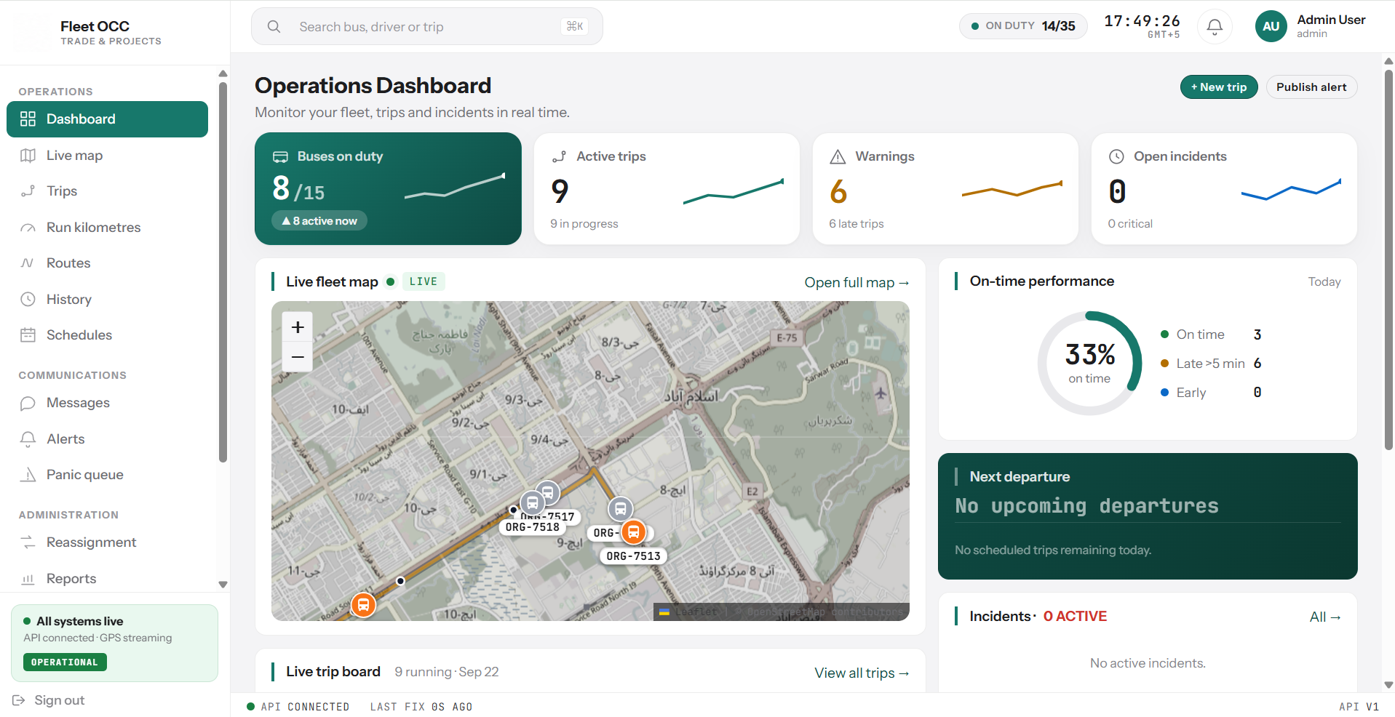
Task: Click the Sign out icon
Action: 19,700
